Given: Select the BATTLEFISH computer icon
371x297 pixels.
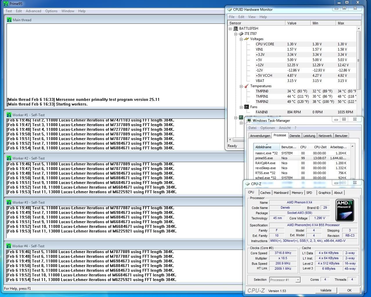Looking at the screenshot, I should (x=236, y=28).
